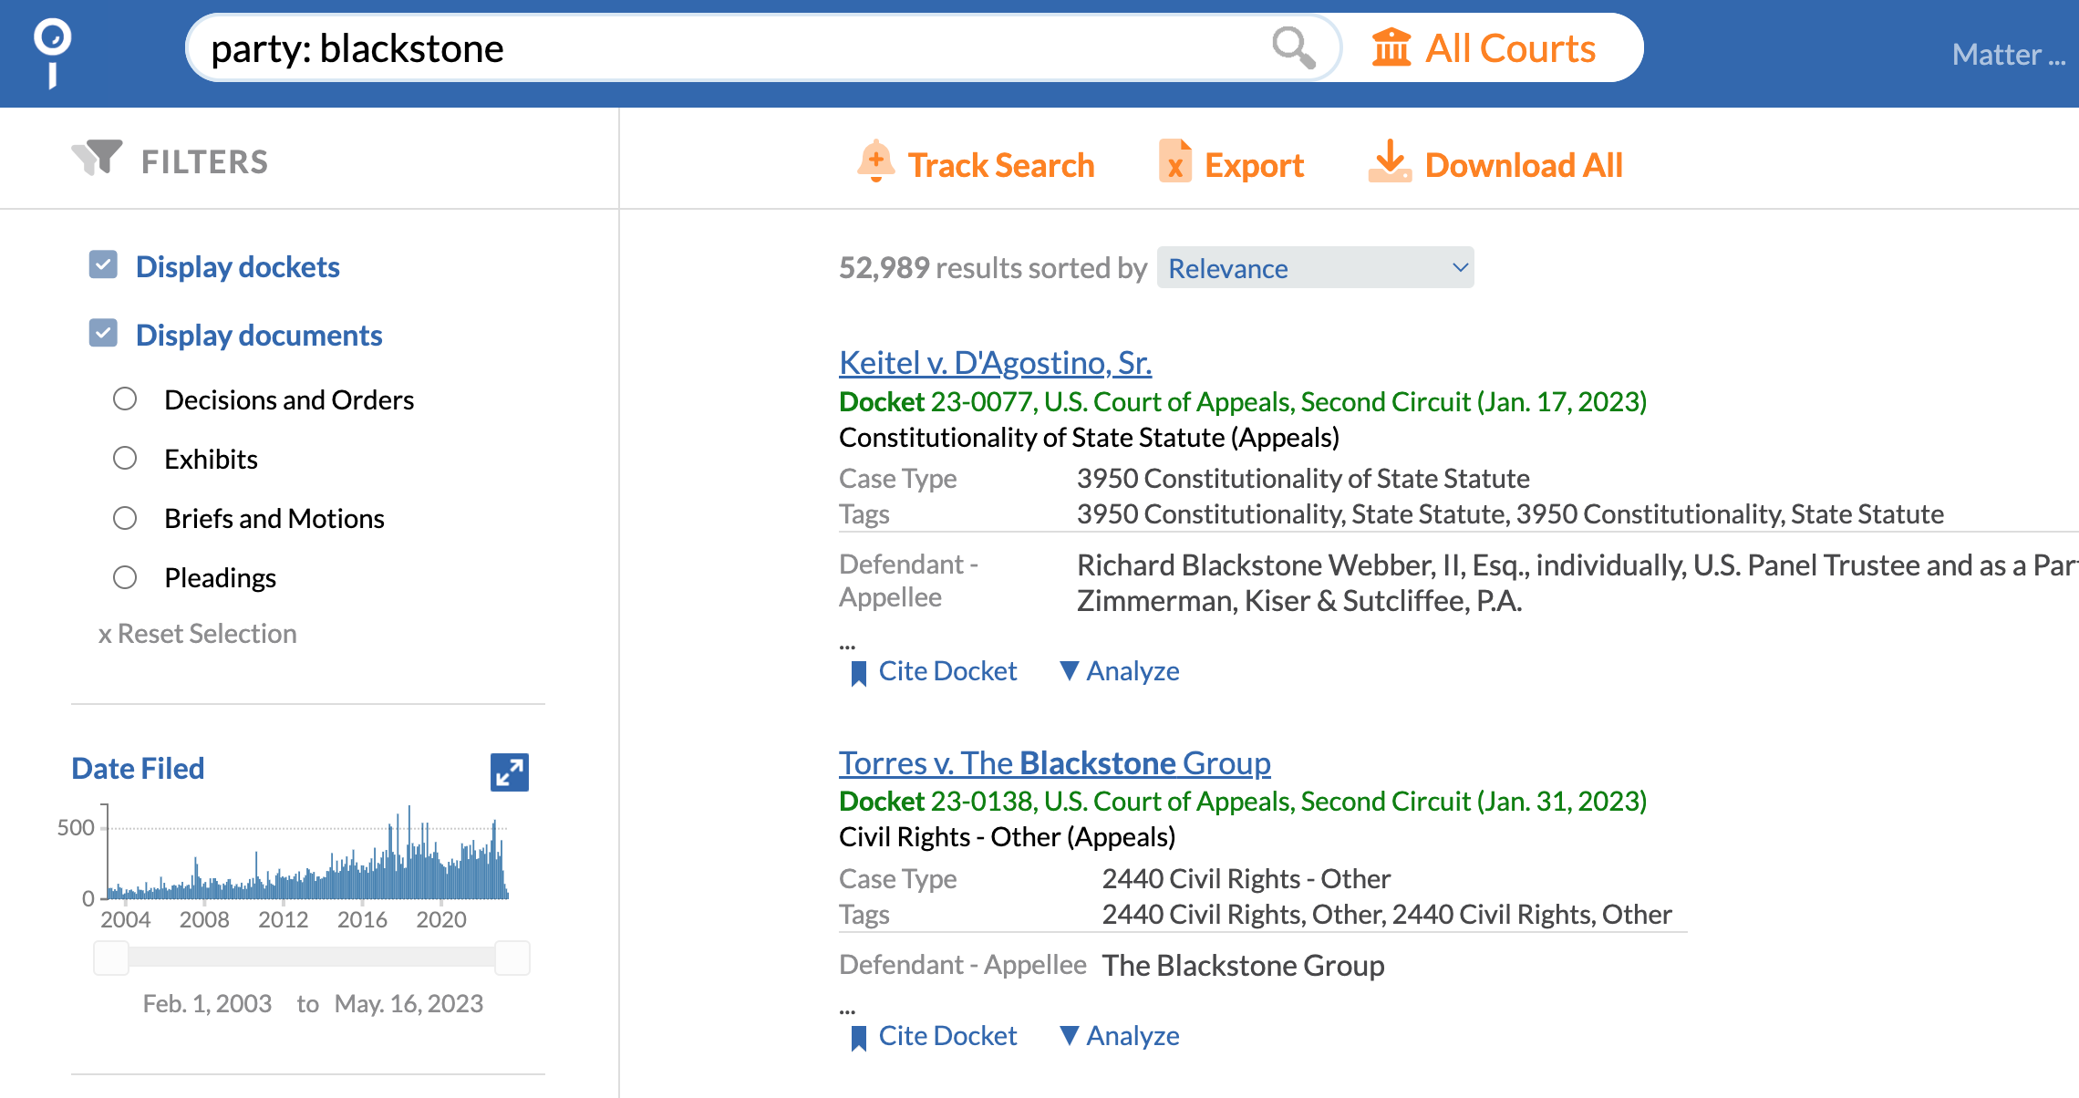Click the Date Filed histogram chart
The width and height of the screenshot is (2079, 1098).
pos(307,853)
